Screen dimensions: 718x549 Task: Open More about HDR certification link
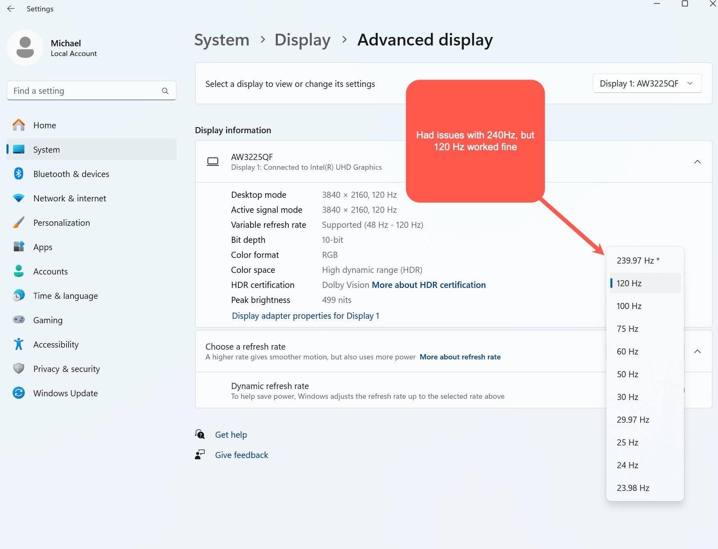point(428,285)
